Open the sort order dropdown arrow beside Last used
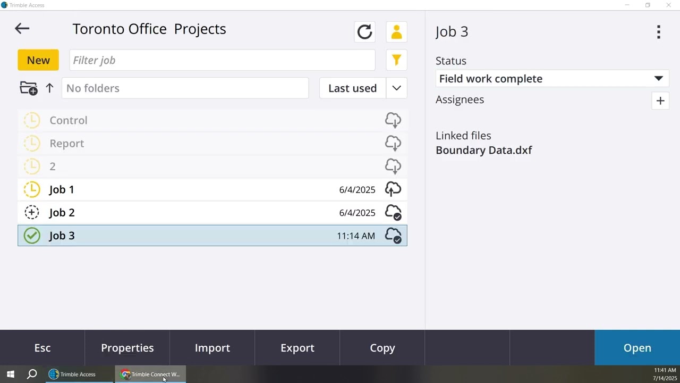Screen dimensions: 680x383 coord(396,88)
